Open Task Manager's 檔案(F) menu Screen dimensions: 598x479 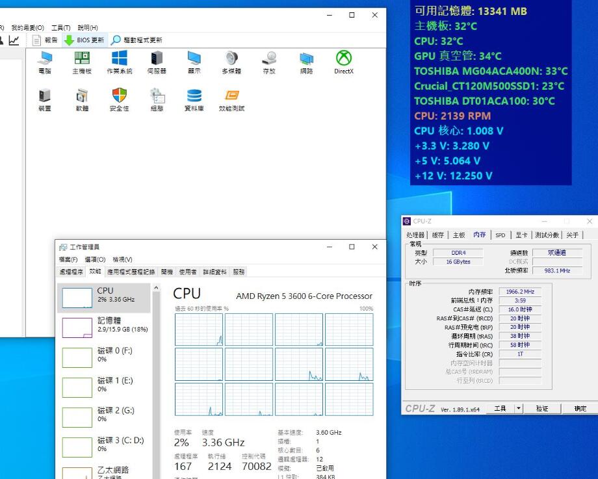point(68,259)
